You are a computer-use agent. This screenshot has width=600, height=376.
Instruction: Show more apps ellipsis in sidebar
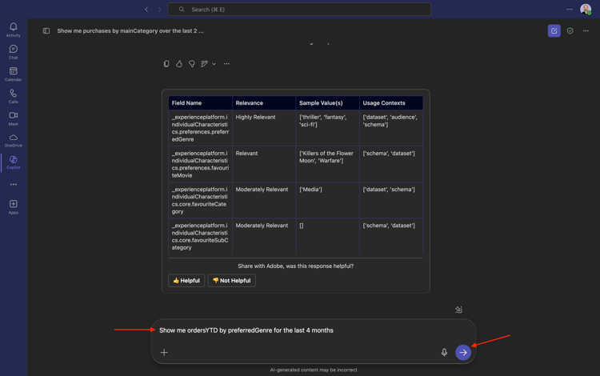point(14,184)
